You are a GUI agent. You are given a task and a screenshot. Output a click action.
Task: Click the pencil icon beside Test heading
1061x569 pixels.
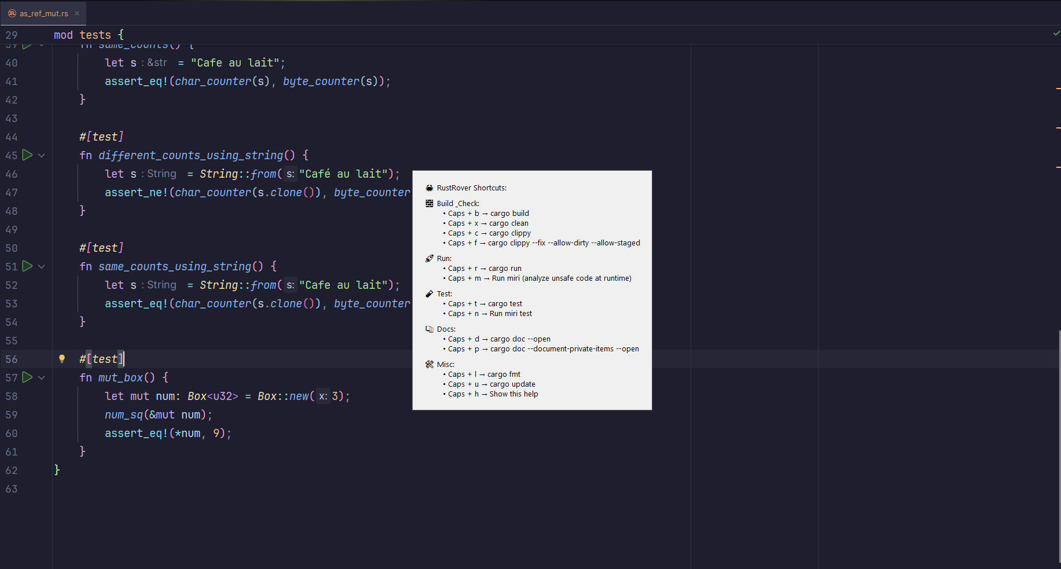429,294
